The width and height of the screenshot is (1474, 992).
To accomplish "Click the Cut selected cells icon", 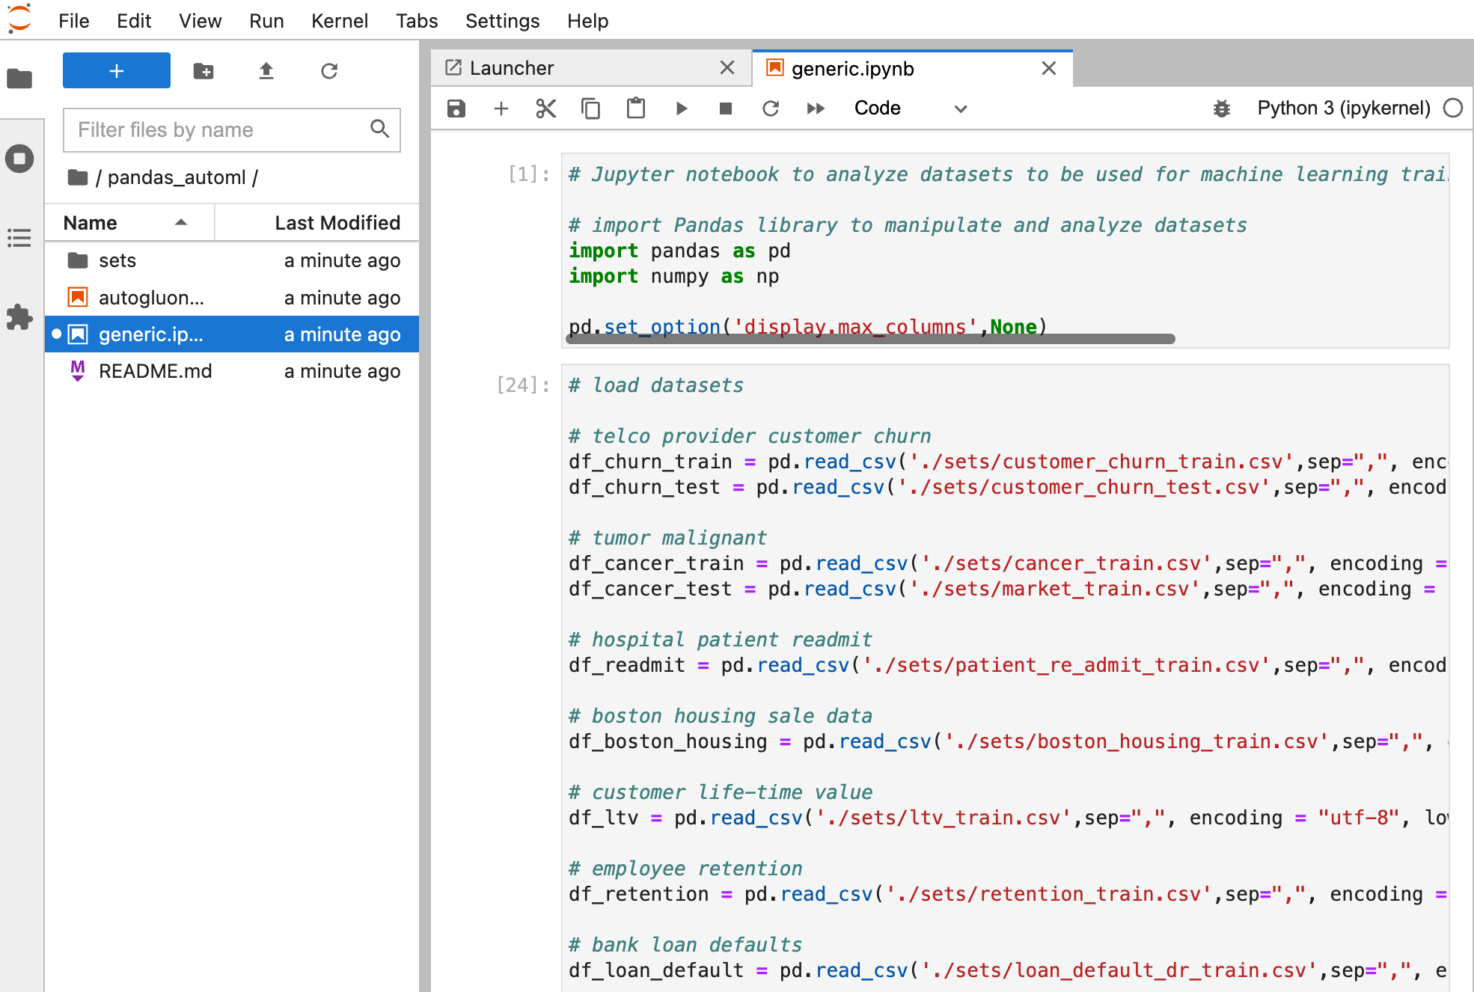I will [x=544, y=108].
